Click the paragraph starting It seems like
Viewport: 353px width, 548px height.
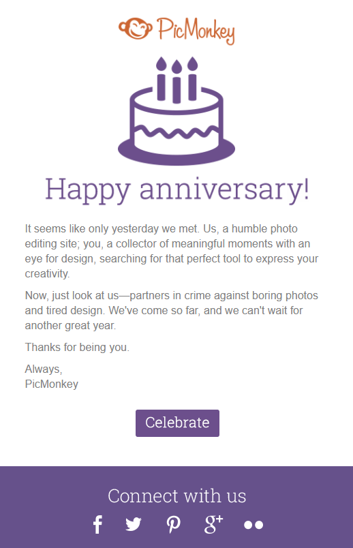[172, 251]
